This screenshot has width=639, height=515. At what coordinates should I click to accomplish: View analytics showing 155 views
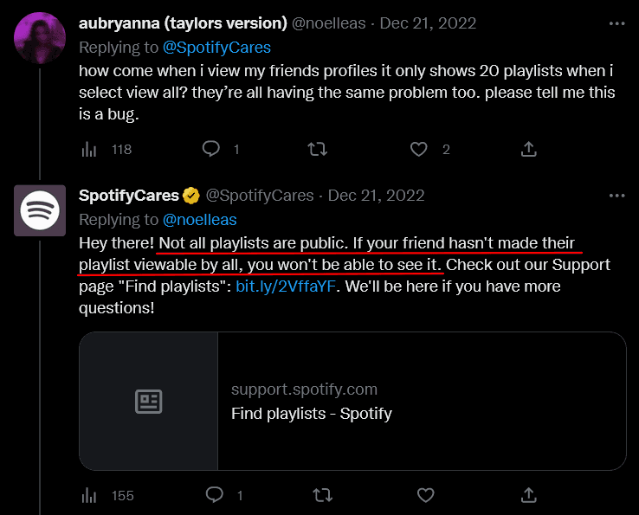[x=89, y=495]
